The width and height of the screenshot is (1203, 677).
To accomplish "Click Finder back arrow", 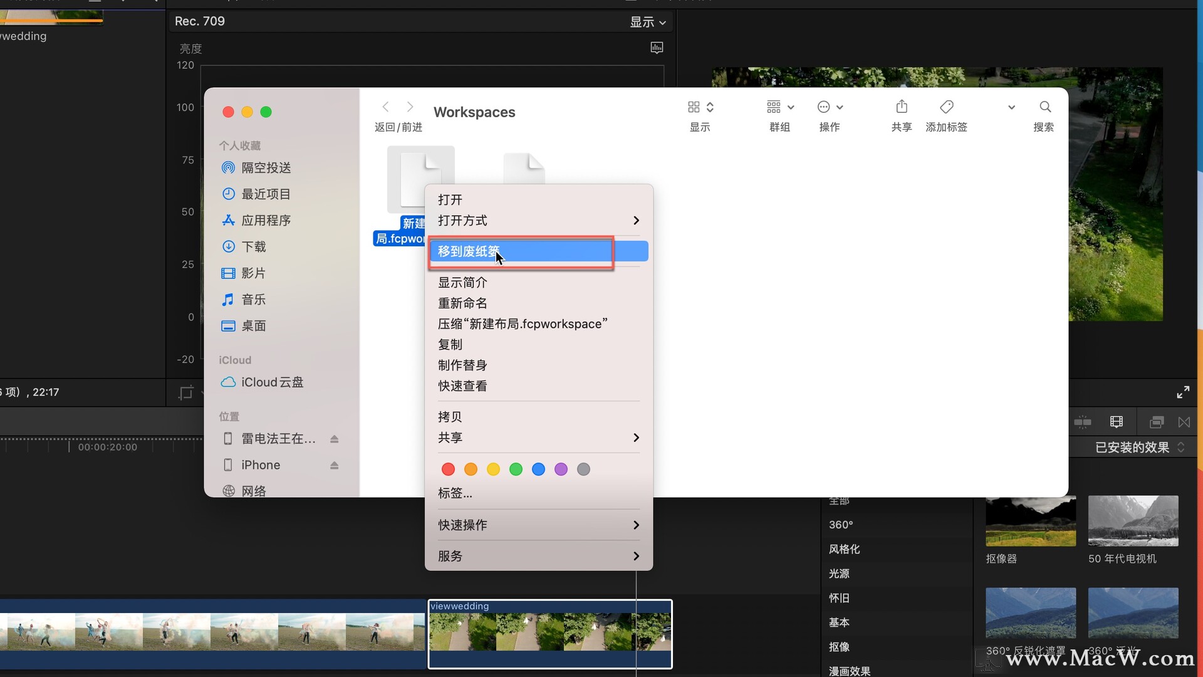I will (x=386, y=107).
